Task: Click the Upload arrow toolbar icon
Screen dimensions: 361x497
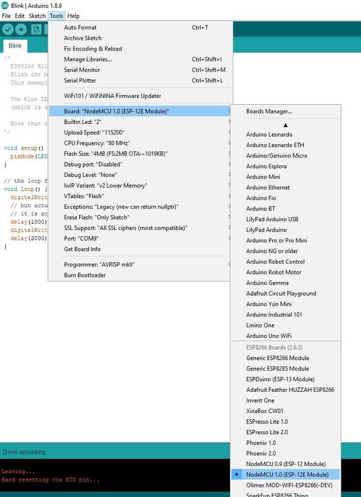Action: point(21,29)
